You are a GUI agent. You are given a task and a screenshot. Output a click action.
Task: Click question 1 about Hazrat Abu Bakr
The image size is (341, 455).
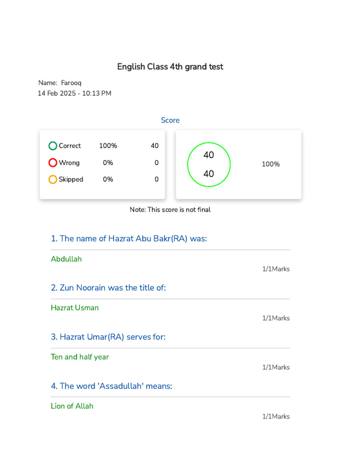[x=129, y=239]
